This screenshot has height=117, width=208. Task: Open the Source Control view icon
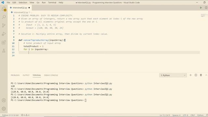tap(4, 25)
